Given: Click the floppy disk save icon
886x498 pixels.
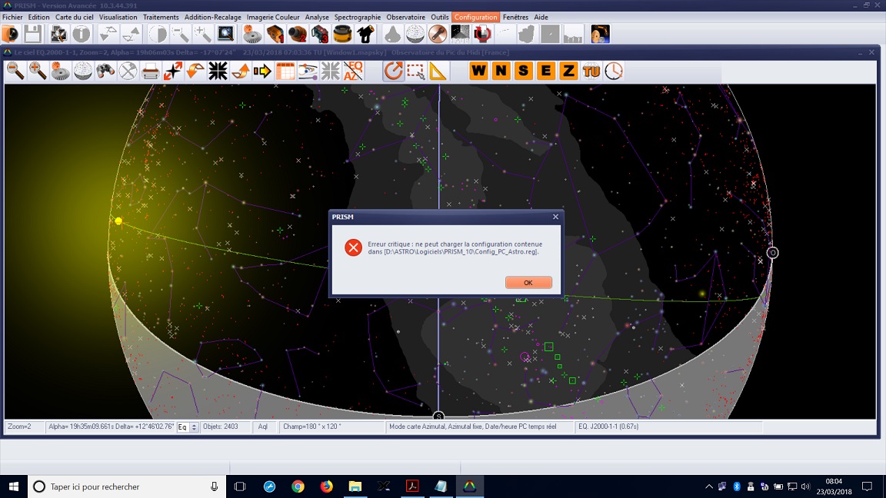Looking at the screenshot, I should point(32,34).
